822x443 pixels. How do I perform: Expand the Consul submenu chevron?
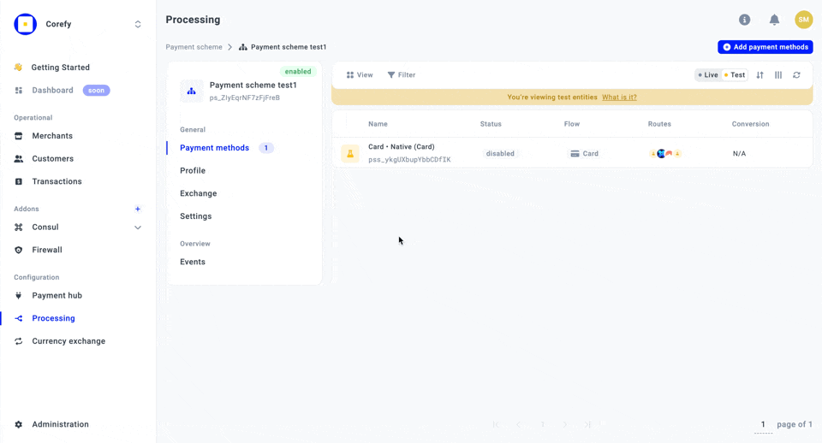tap(138, 227)
